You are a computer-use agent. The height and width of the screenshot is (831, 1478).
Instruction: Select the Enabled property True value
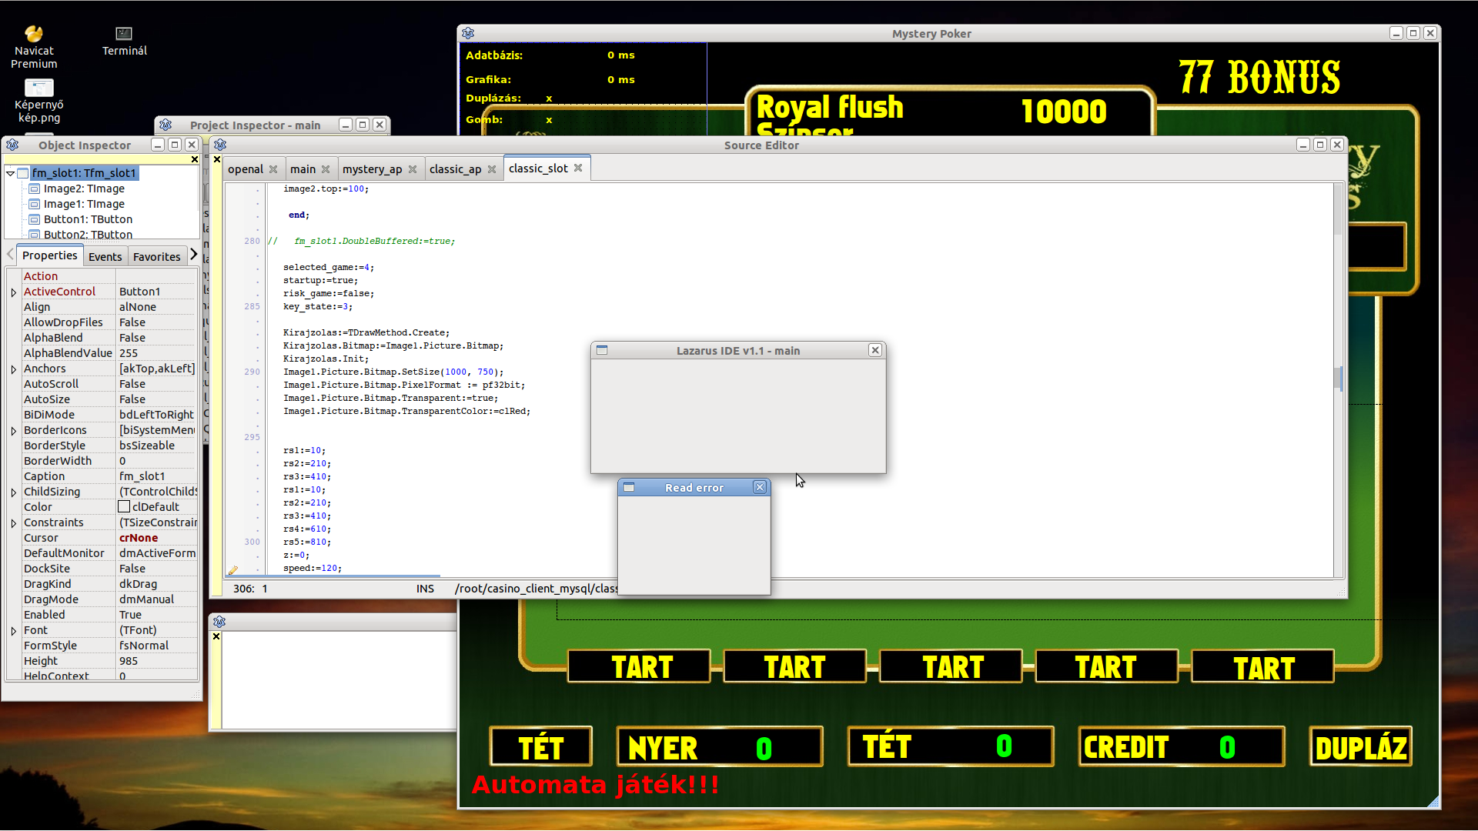coord(157,615)
